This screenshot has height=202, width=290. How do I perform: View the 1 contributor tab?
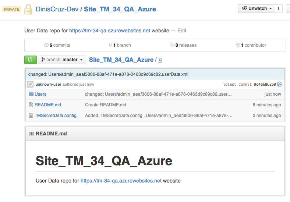(x=251, y=45)
